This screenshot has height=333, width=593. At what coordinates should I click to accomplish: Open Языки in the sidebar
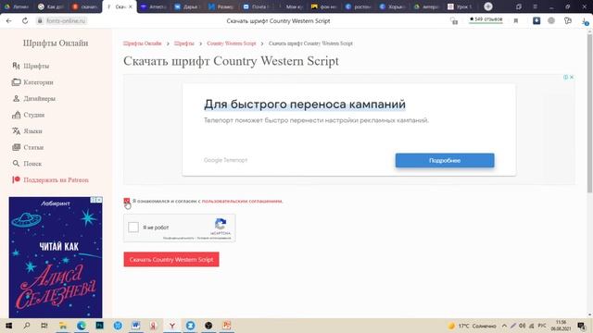click(x=27, y=131)
